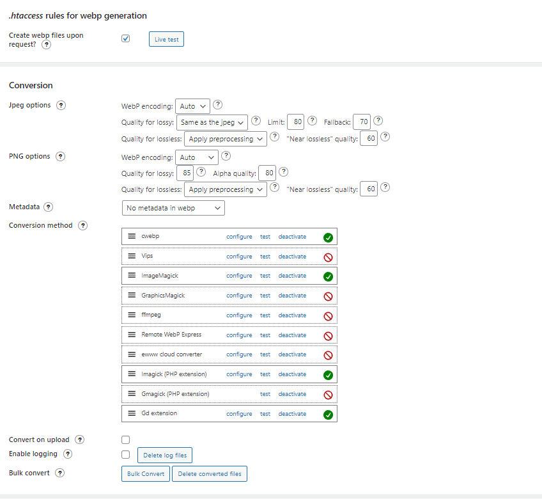Open help for Conversion method
542x499 pixels.
click(82, 226)
